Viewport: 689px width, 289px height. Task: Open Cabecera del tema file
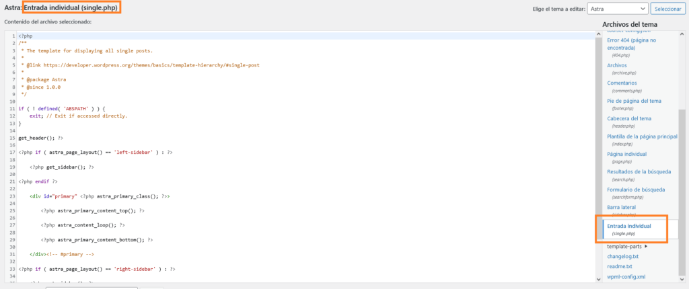[x=629, y=118]
